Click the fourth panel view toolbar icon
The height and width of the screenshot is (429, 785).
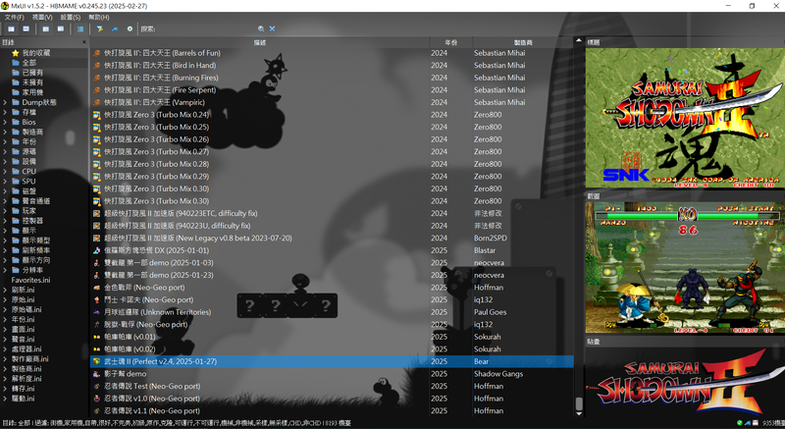[x=61, y=29]
